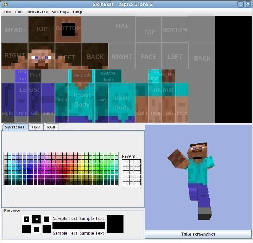The width and height of the screenshot is (253, 243).
Task: Click the Take screenshot button
Action: (198, 234)
